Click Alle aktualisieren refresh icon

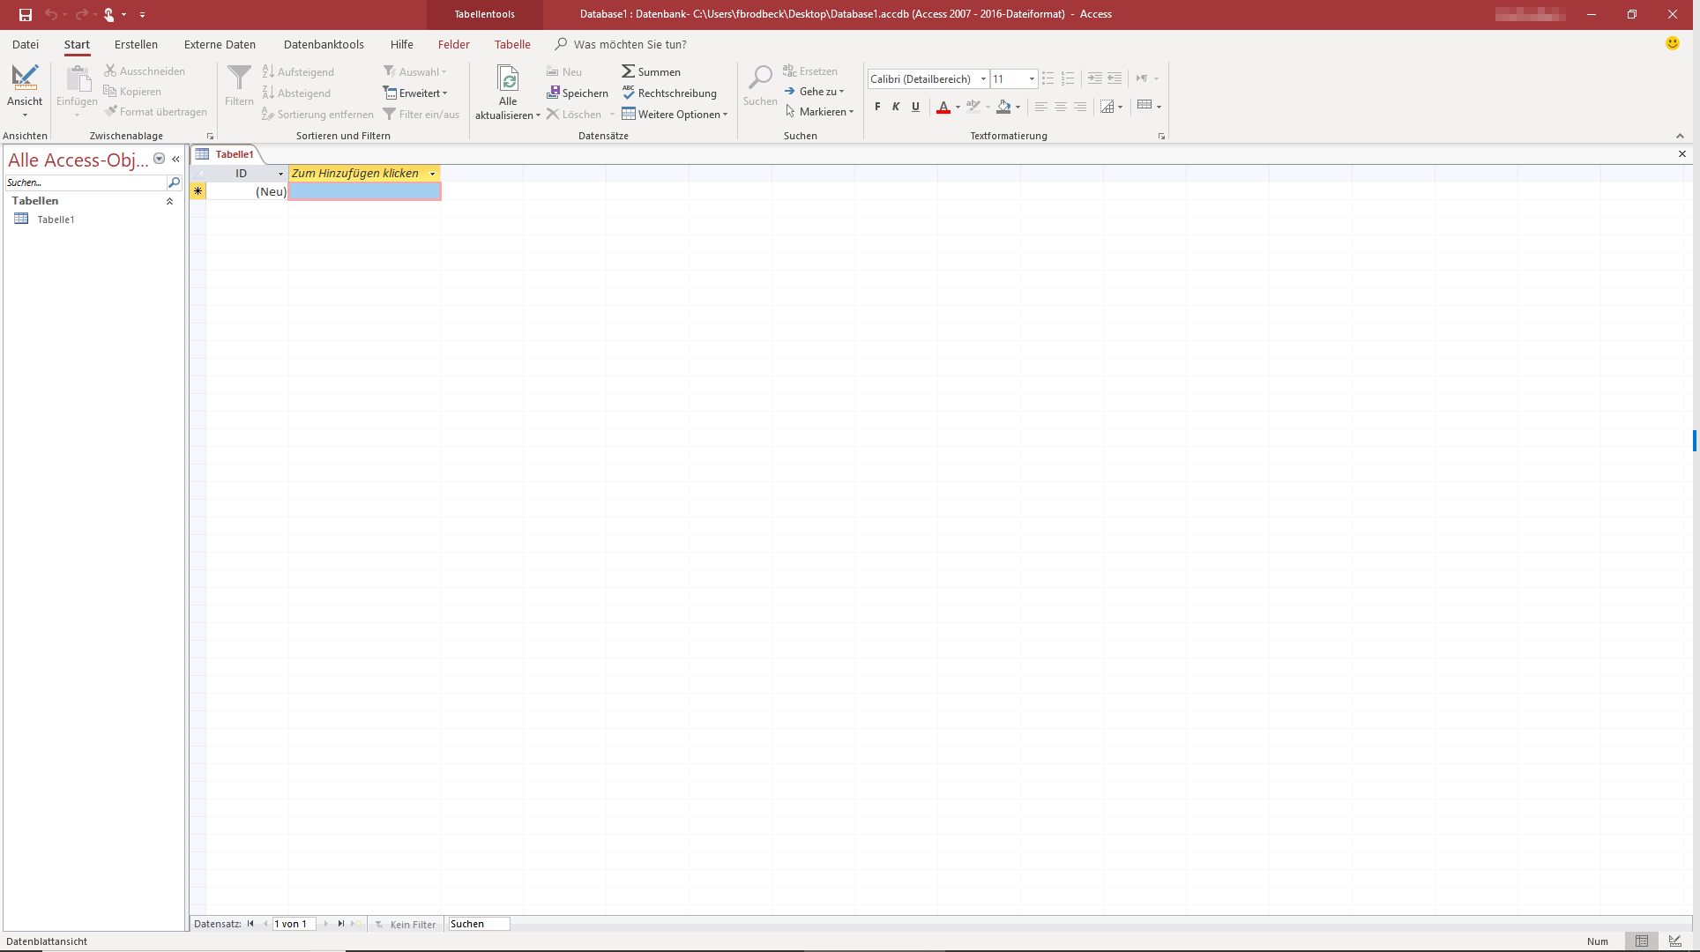[508, 79]
